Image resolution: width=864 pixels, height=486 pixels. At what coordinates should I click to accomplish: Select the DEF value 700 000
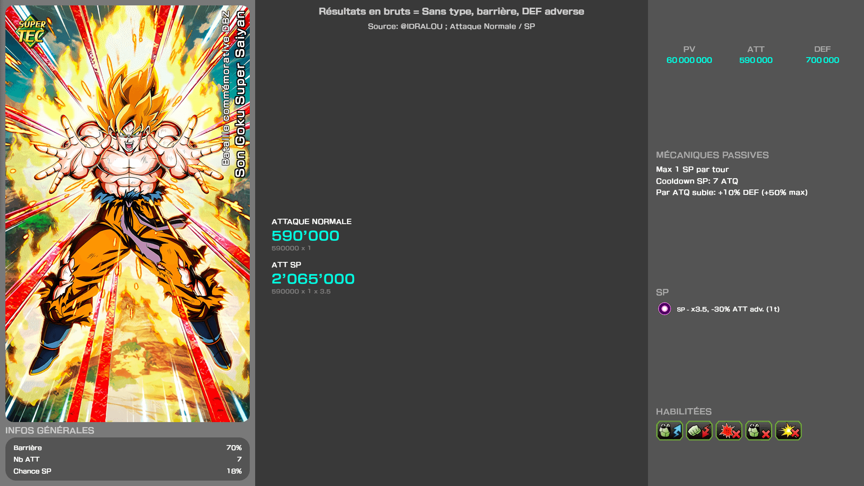(822, 60)
